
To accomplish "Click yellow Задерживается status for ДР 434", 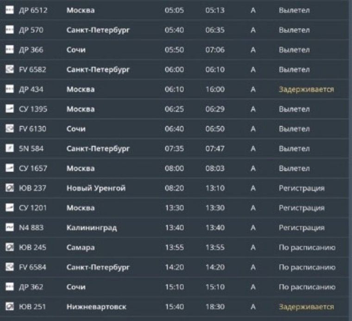I will tap(306, 89).
